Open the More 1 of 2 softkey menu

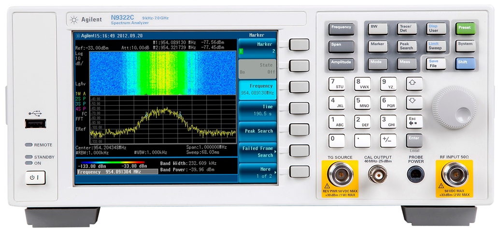pyautogui.click(x=257, y=172)
